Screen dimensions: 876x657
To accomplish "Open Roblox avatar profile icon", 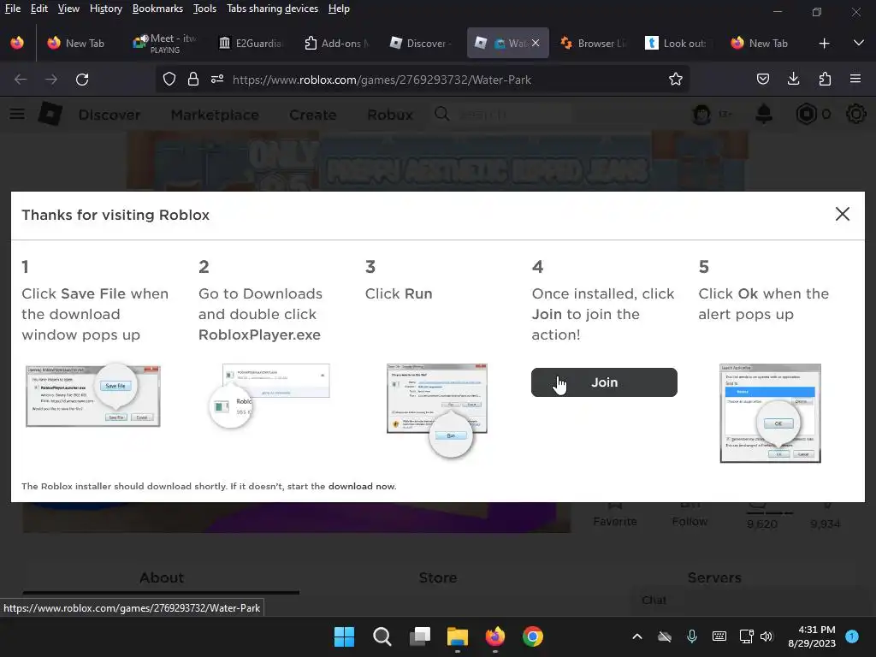I will tap(701, 114).
